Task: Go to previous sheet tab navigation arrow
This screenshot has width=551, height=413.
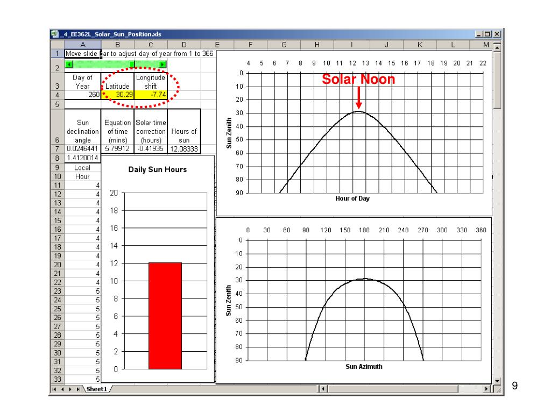Action: (62, 389)
